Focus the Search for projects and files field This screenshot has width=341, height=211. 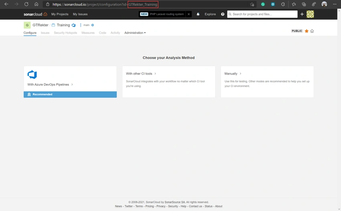click(x=262, y=14)
